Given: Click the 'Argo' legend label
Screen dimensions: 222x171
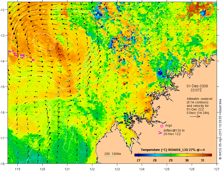Looking at the screenshot, I should coord(169,125).
